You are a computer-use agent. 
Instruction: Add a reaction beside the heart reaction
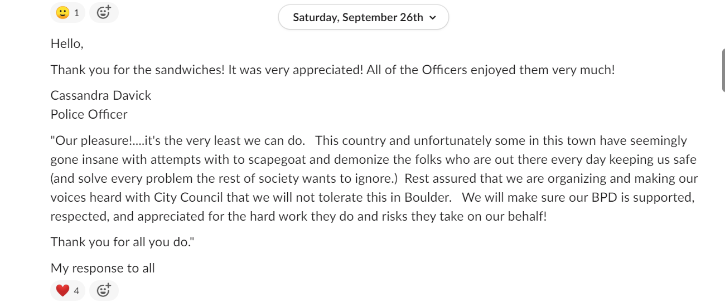coord(104,290)
